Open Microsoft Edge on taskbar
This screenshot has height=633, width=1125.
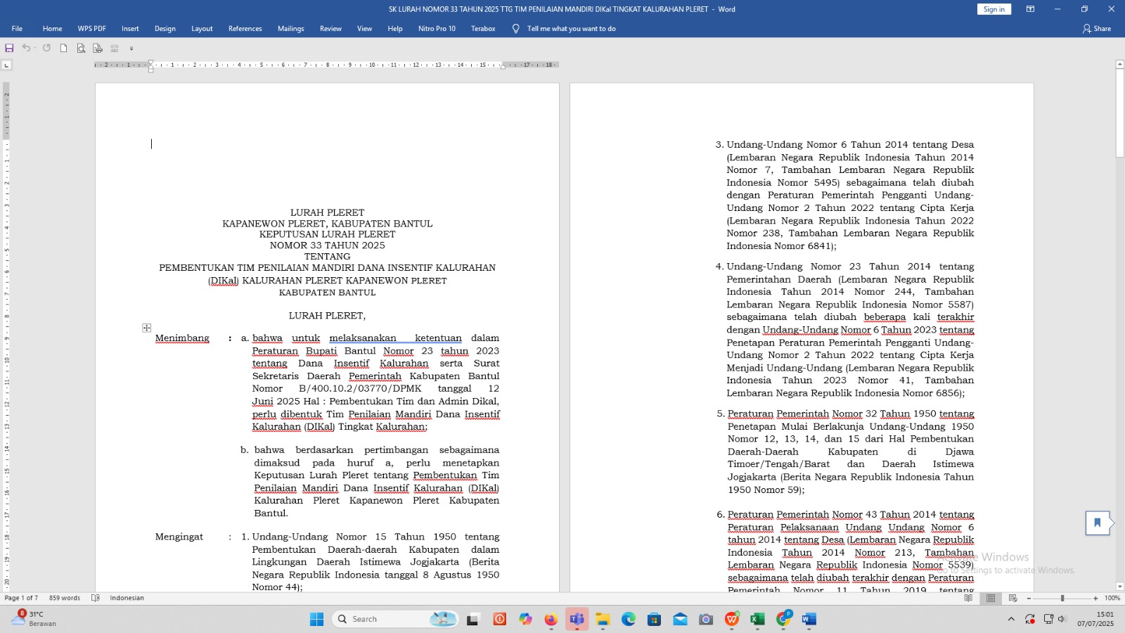(x=629, y=619)
